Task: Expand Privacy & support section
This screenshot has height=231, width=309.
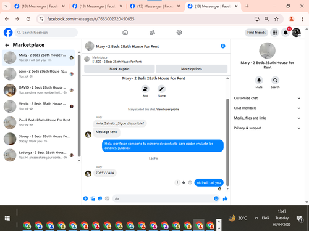Action: click(x=267, y=128)
